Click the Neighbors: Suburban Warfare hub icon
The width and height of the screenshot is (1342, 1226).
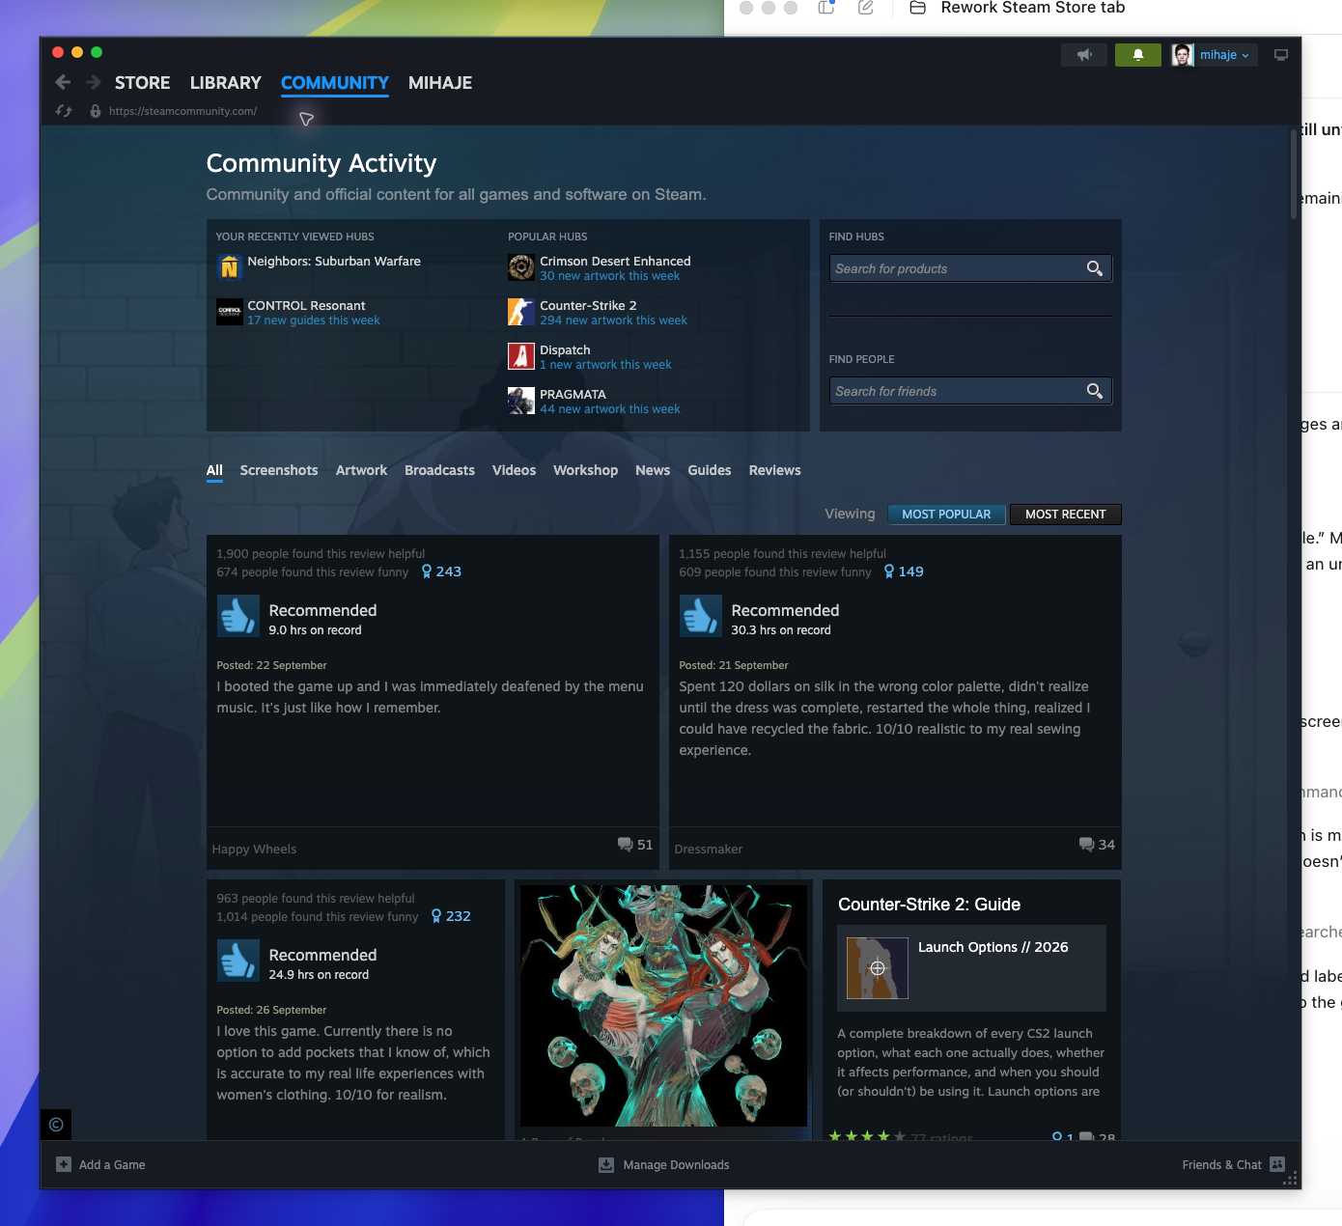click(x=230, y=266)
